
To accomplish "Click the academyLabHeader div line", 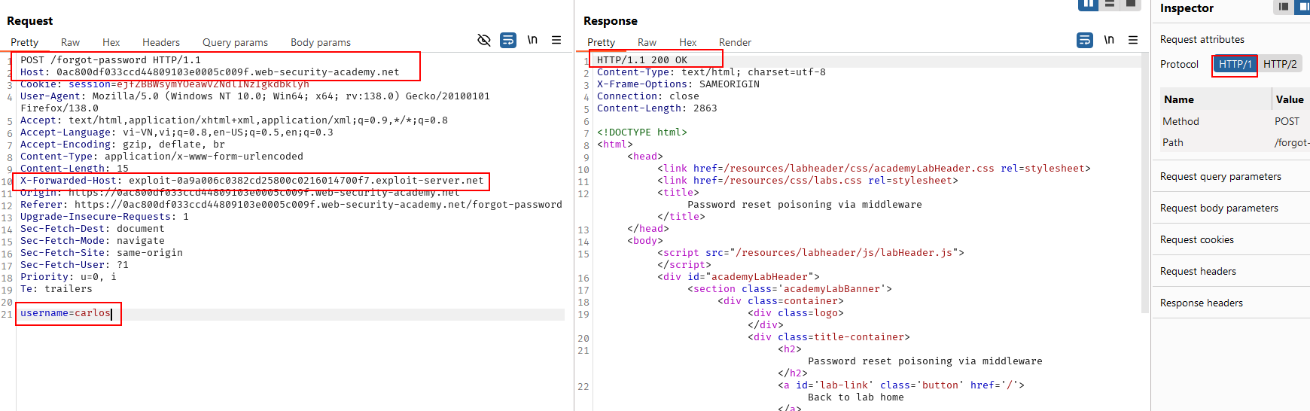I will point(739,277).
